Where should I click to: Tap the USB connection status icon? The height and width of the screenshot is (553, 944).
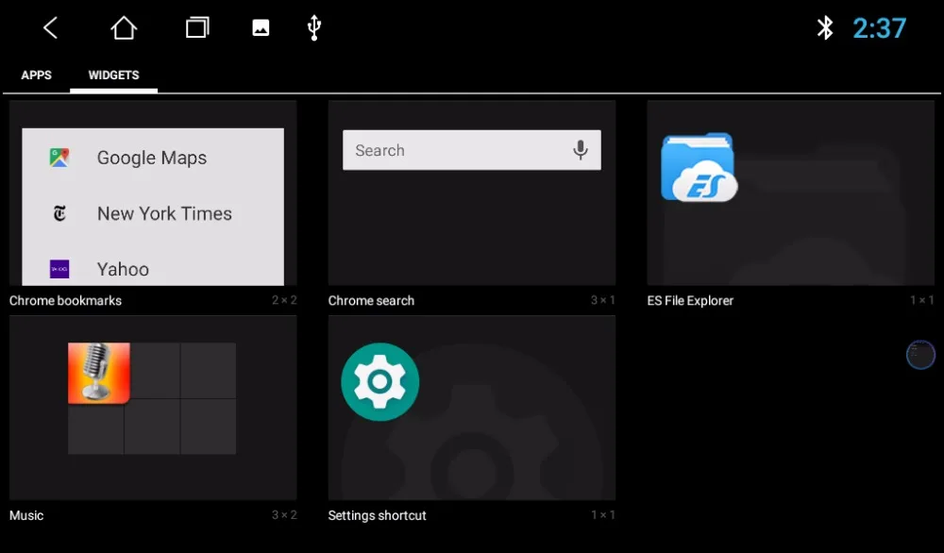313,27
